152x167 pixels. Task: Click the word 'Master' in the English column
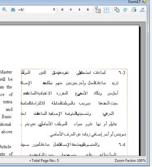pos(6,72)
